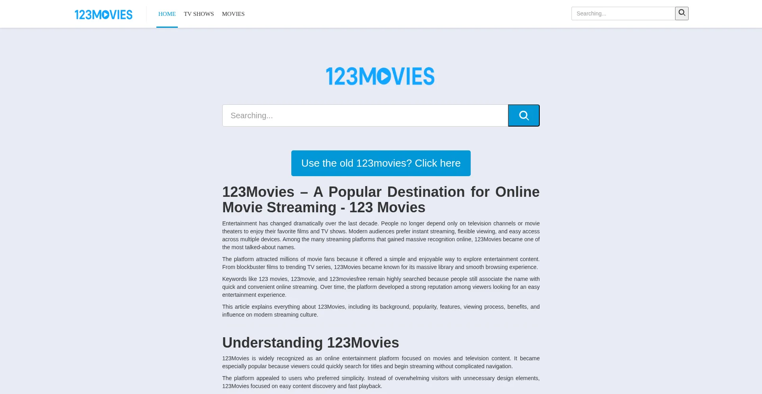Open the TV SHOWS menu item
Screen dimensions: 762x394
click(199, 14)
